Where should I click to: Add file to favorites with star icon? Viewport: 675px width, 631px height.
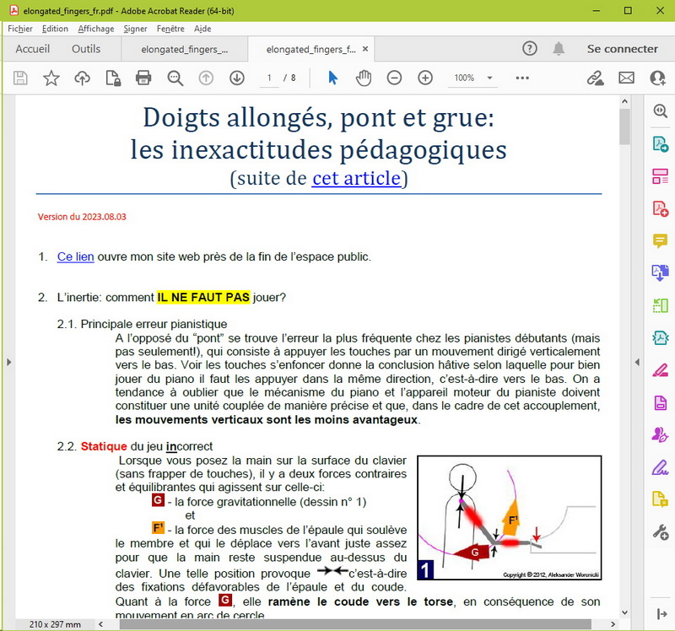pyautogui.click(x=51, y=78)
